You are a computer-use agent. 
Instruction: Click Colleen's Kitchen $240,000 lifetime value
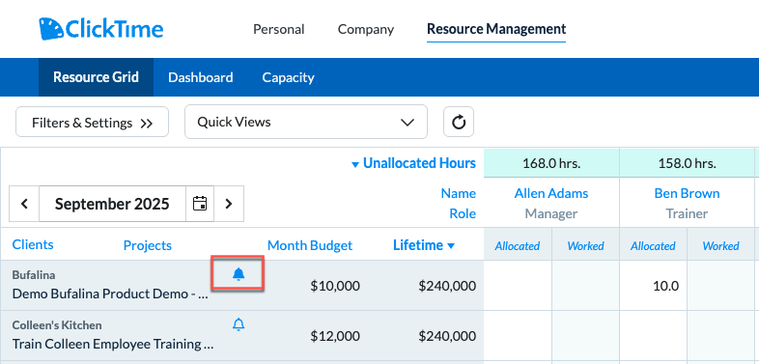tap(447, 336)
